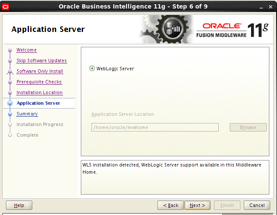Image resolution: width=277 pixels, height=215 pixels.
Task: Cancel the installation
Action: [257, 205]
